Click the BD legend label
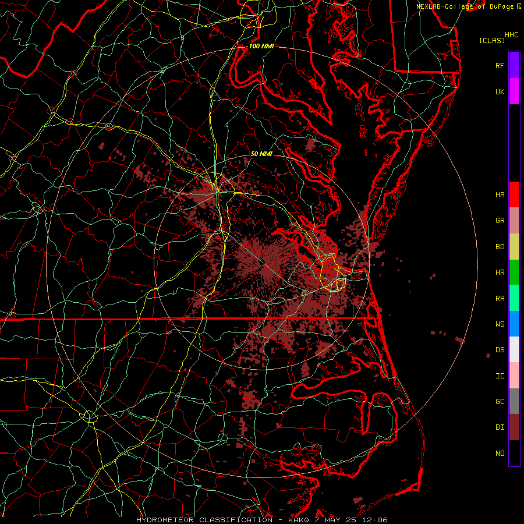 (500, 247)
